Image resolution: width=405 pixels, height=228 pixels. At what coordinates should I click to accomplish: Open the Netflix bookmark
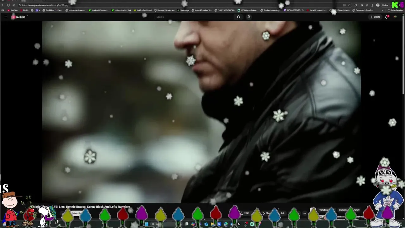[x=24, y=10]
